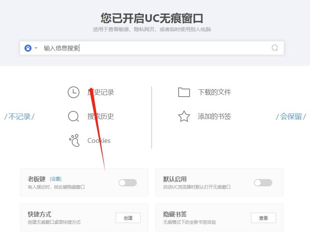The height and width of the screenshot is (238, 310).
Task: Click the search input field
Action: [x=152, y=48]
